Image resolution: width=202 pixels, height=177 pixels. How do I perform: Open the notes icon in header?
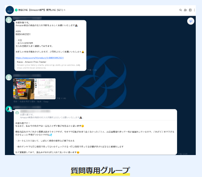(x=190, y=10)
